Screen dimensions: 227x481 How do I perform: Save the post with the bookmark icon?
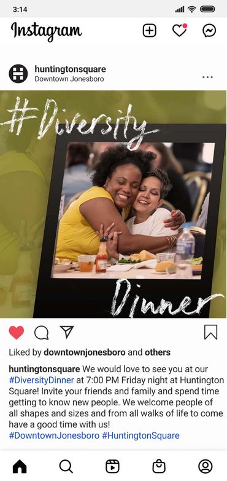click(x=210, y=332)
